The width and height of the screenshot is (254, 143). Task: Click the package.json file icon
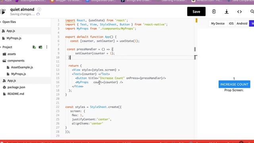[x=4, y=87]
